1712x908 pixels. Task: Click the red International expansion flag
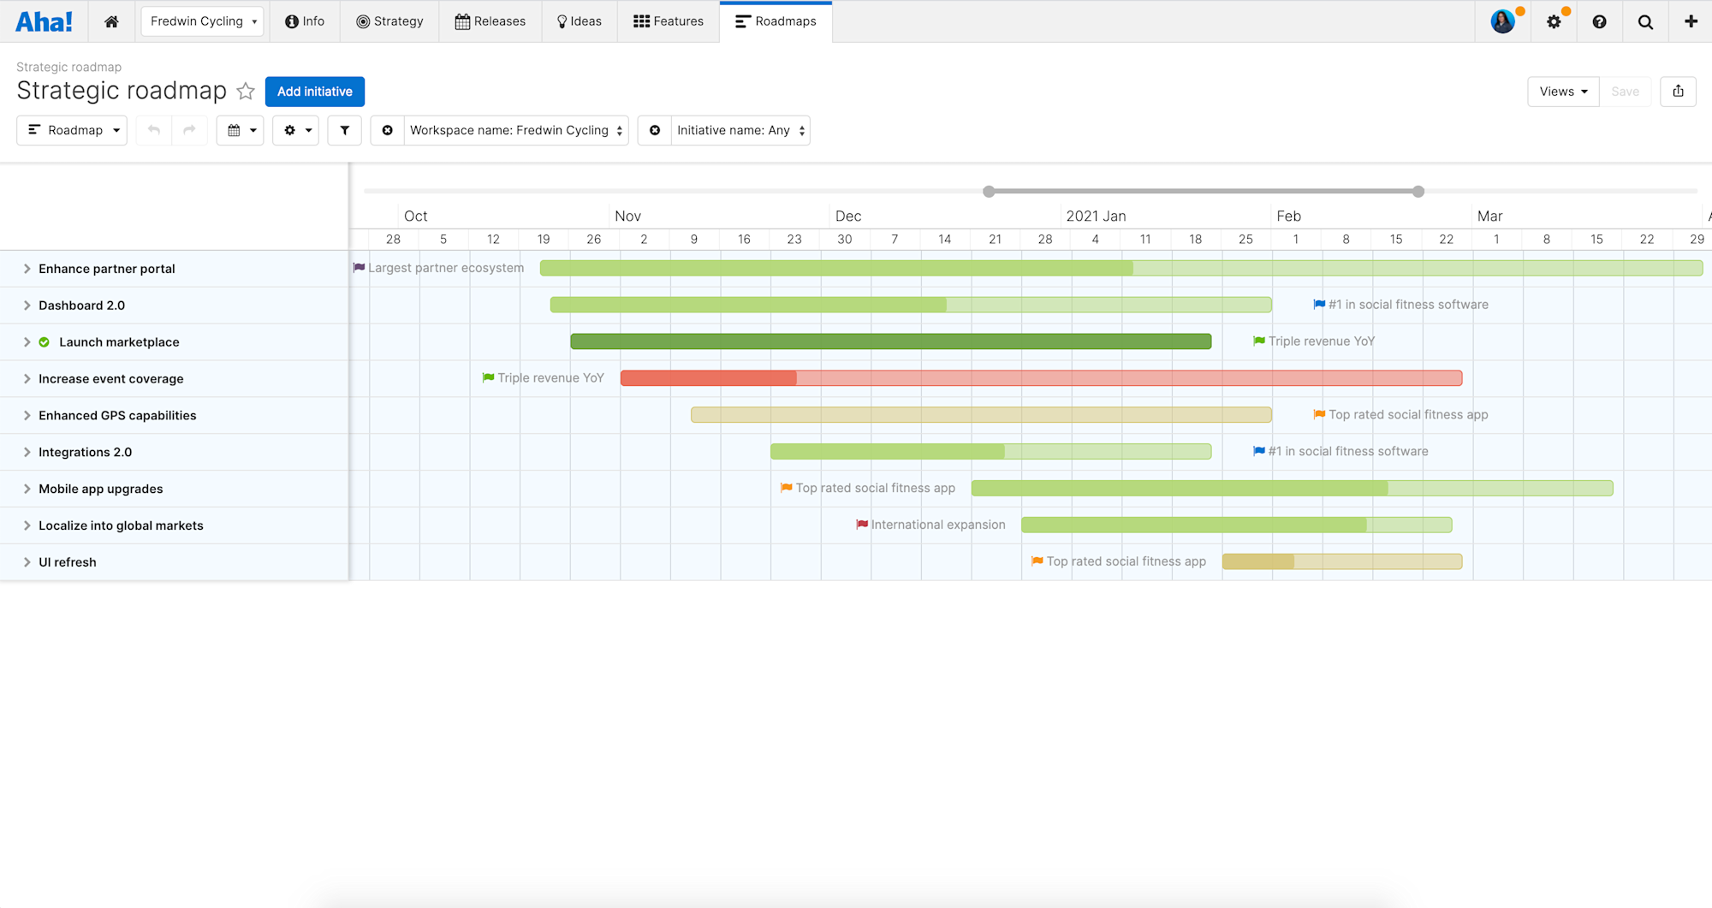(x=862, y=525)
